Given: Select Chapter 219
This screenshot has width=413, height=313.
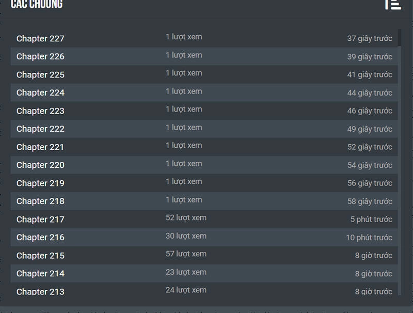Looking at the screenshot, I should click(x=40, y=183).
